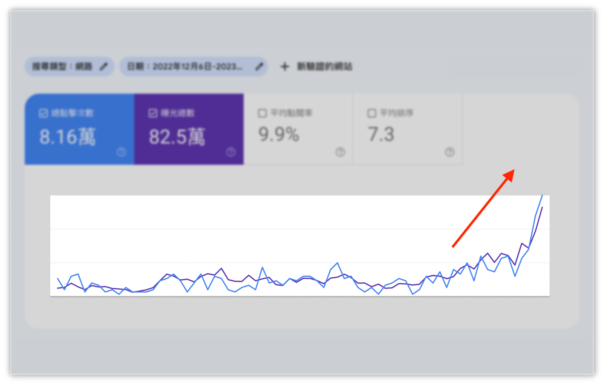This screenshot has width=604, height=385.
Task: Click the help icon on the 平均排序 card
Action: [x=450, y=153]
